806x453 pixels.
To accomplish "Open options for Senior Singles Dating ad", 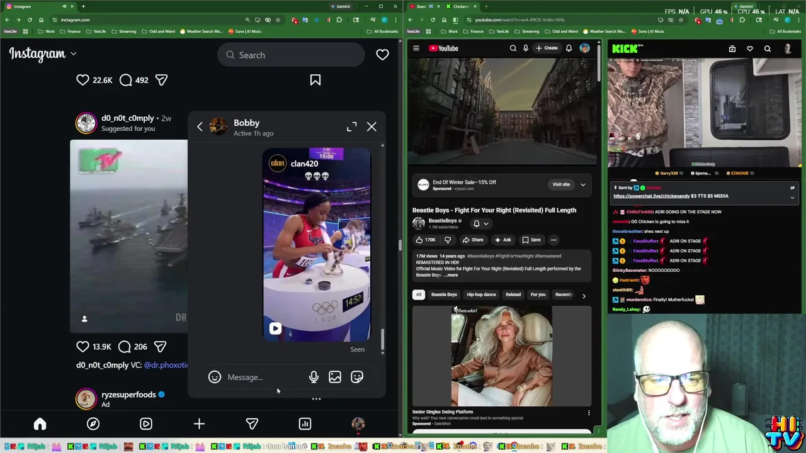I will (589, 413).
